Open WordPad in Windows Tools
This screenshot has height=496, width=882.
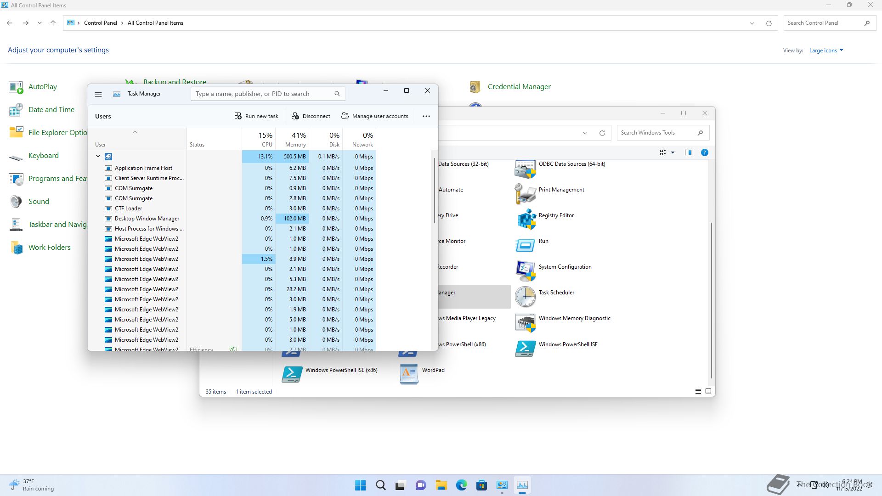pyautogui.click(x=422, y=374)
